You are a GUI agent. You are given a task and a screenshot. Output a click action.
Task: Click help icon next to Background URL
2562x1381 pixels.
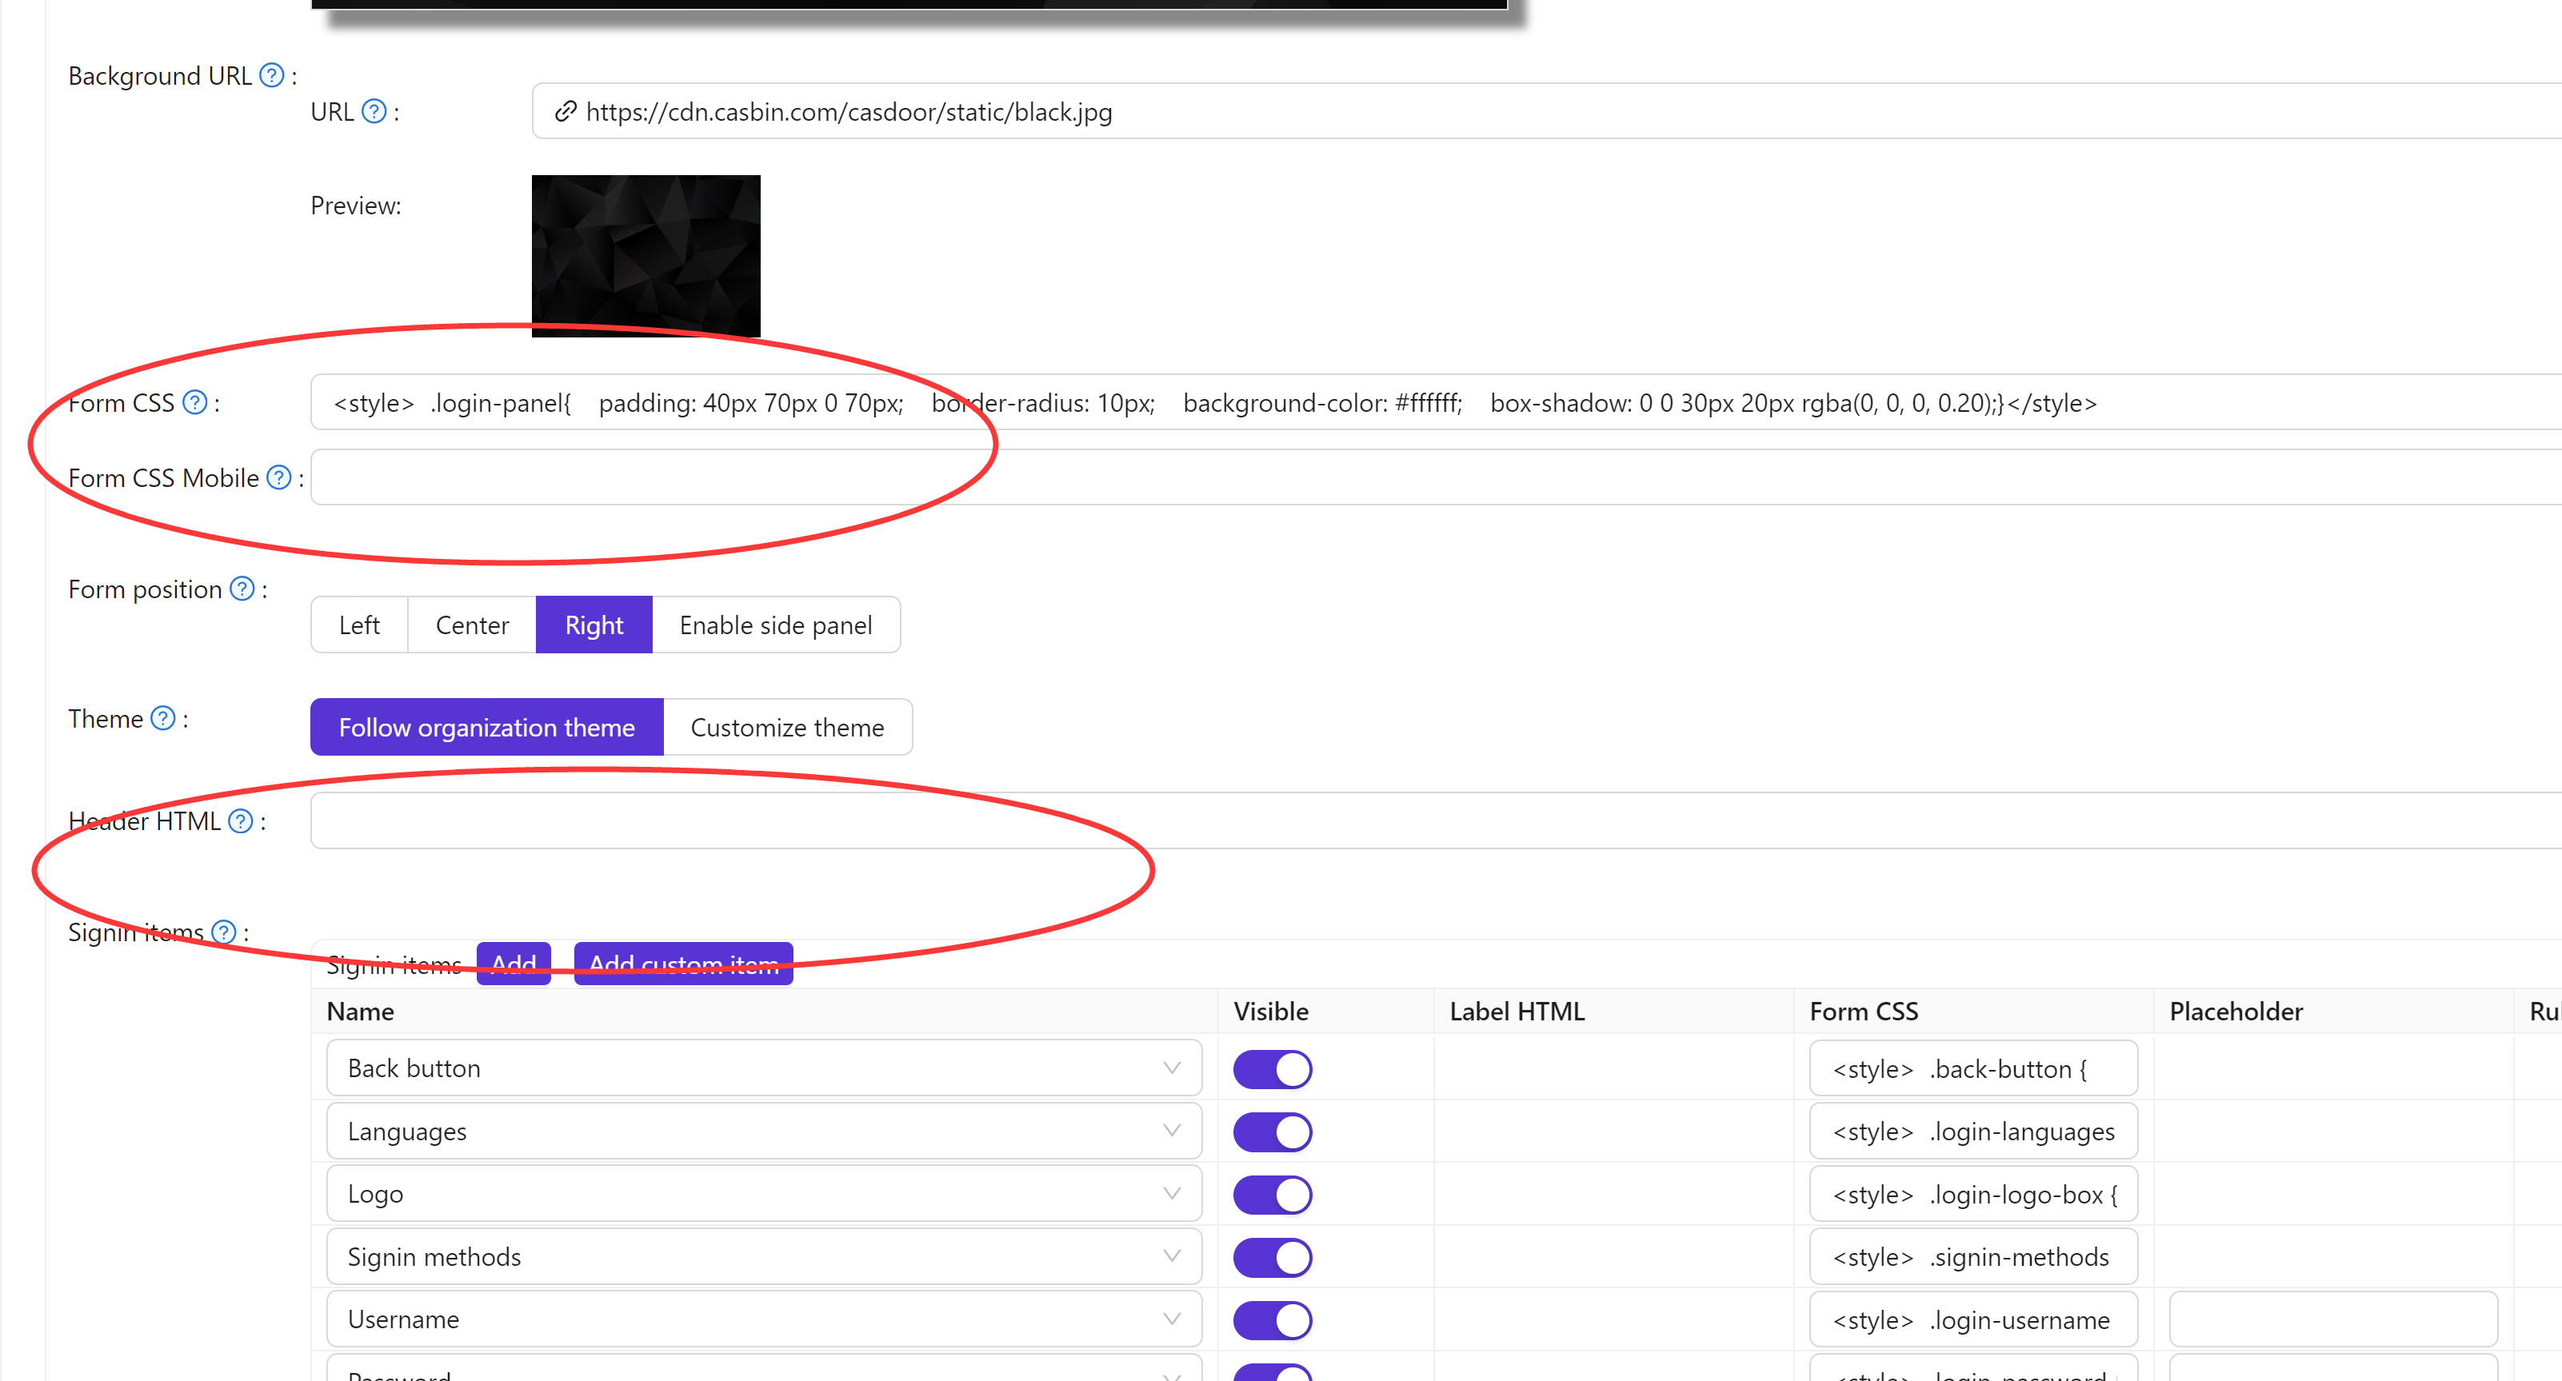pos(271,75)
